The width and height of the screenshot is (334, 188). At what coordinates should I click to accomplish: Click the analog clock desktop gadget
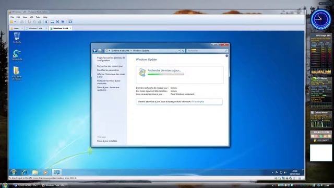[x=321, y=19]
